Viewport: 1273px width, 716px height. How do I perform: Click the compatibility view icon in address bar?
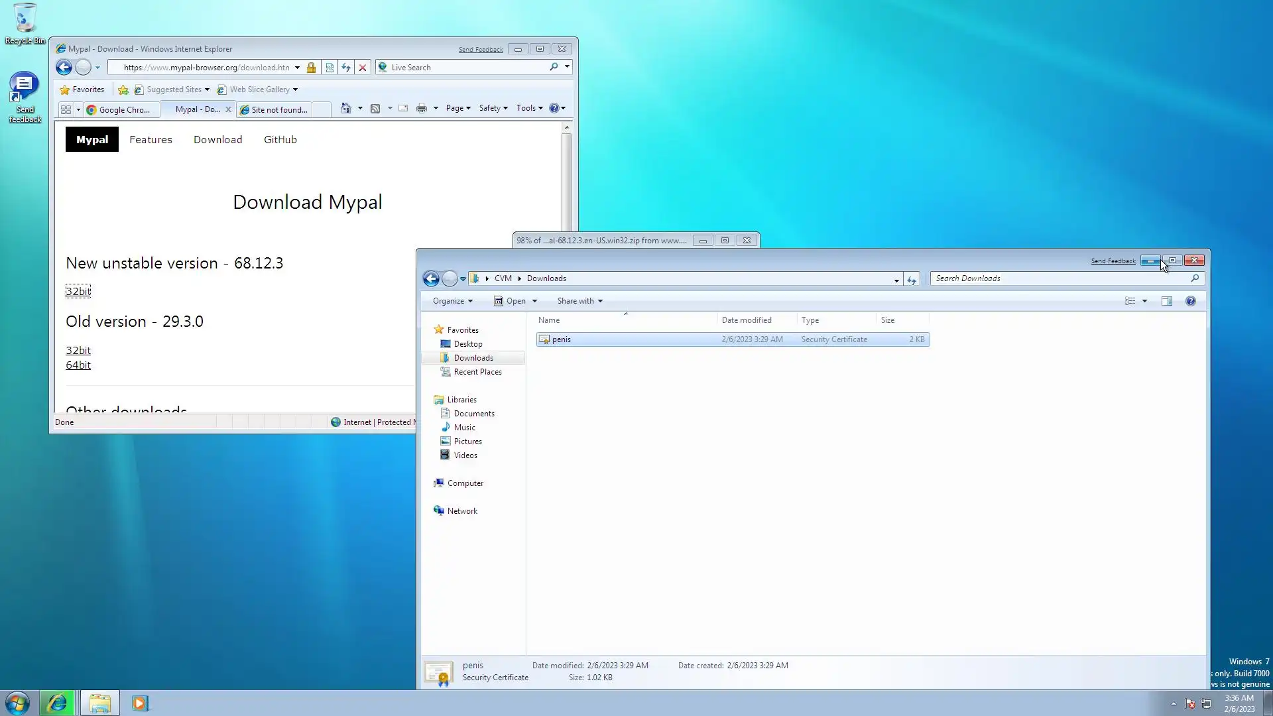330,67
